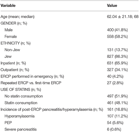
Task: Select the Inpatient (n; %) row
Action: point(69,63)
